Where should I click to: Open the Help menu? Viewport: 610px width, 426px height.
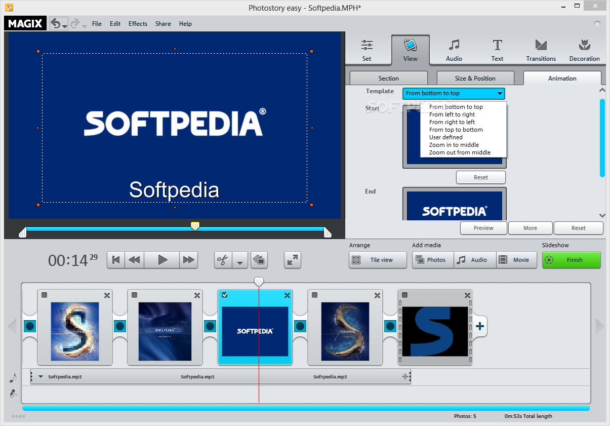point(185,24)
